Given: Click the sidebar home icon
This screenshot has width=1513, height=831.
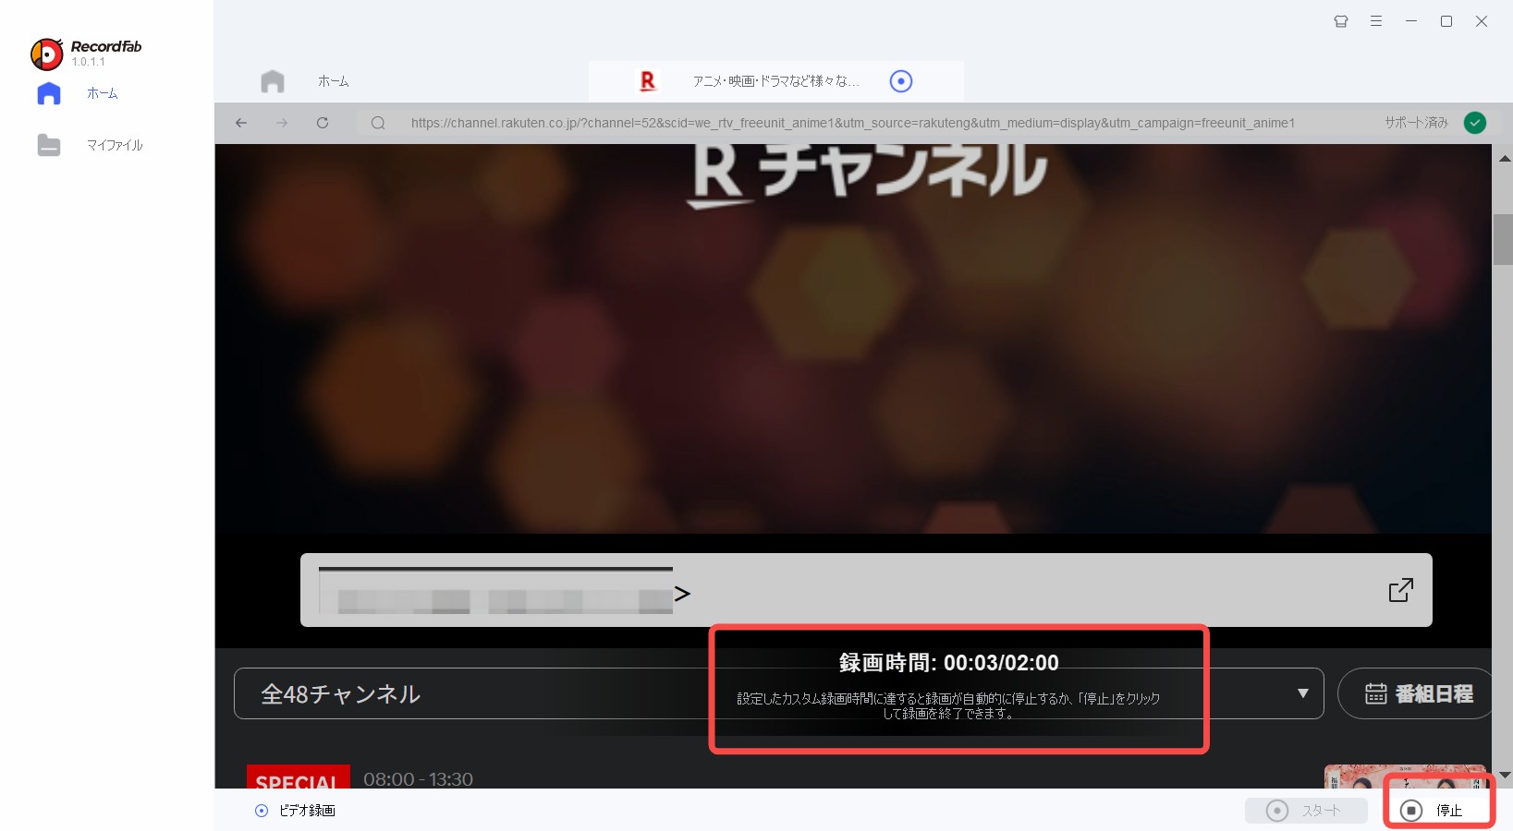Looking at the screenshot, I should (49, 93).
